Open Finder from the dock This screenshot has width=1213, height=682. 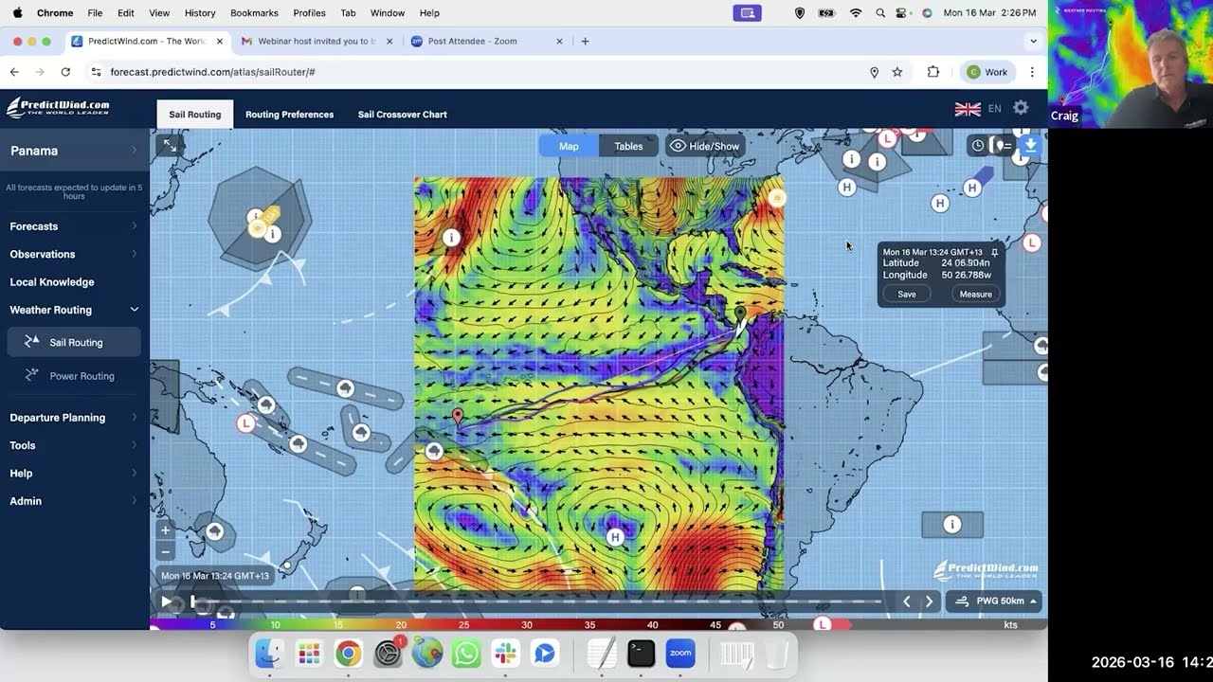pos(269,654)
